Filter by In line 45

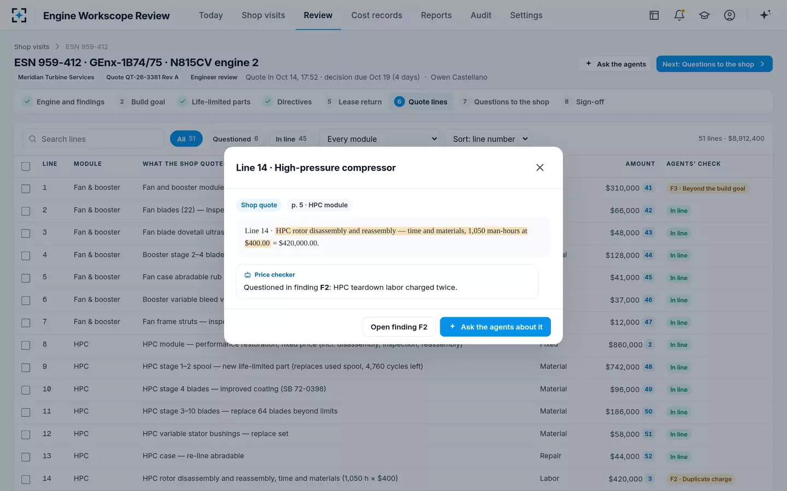[291, 139]
